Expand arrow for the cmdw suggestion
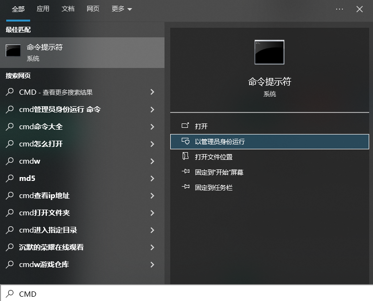The height and width of the screenshot is (301, 373). click(152, 161)
